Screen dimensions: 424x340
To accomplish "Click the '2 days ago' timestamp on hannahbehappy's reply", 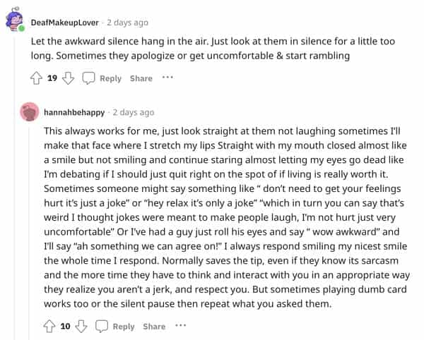I will (133, 112).
